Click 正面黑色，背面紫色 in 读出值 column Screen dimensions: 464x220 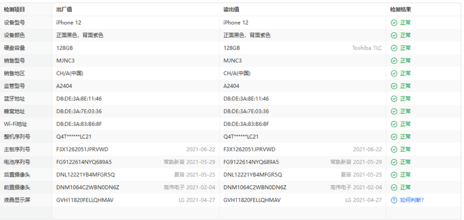click(x=247, y=35)
